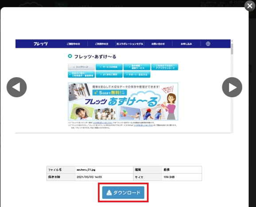256x207 pixels.
Task: Click the トップページ tab in the preview
Action: 81,67
